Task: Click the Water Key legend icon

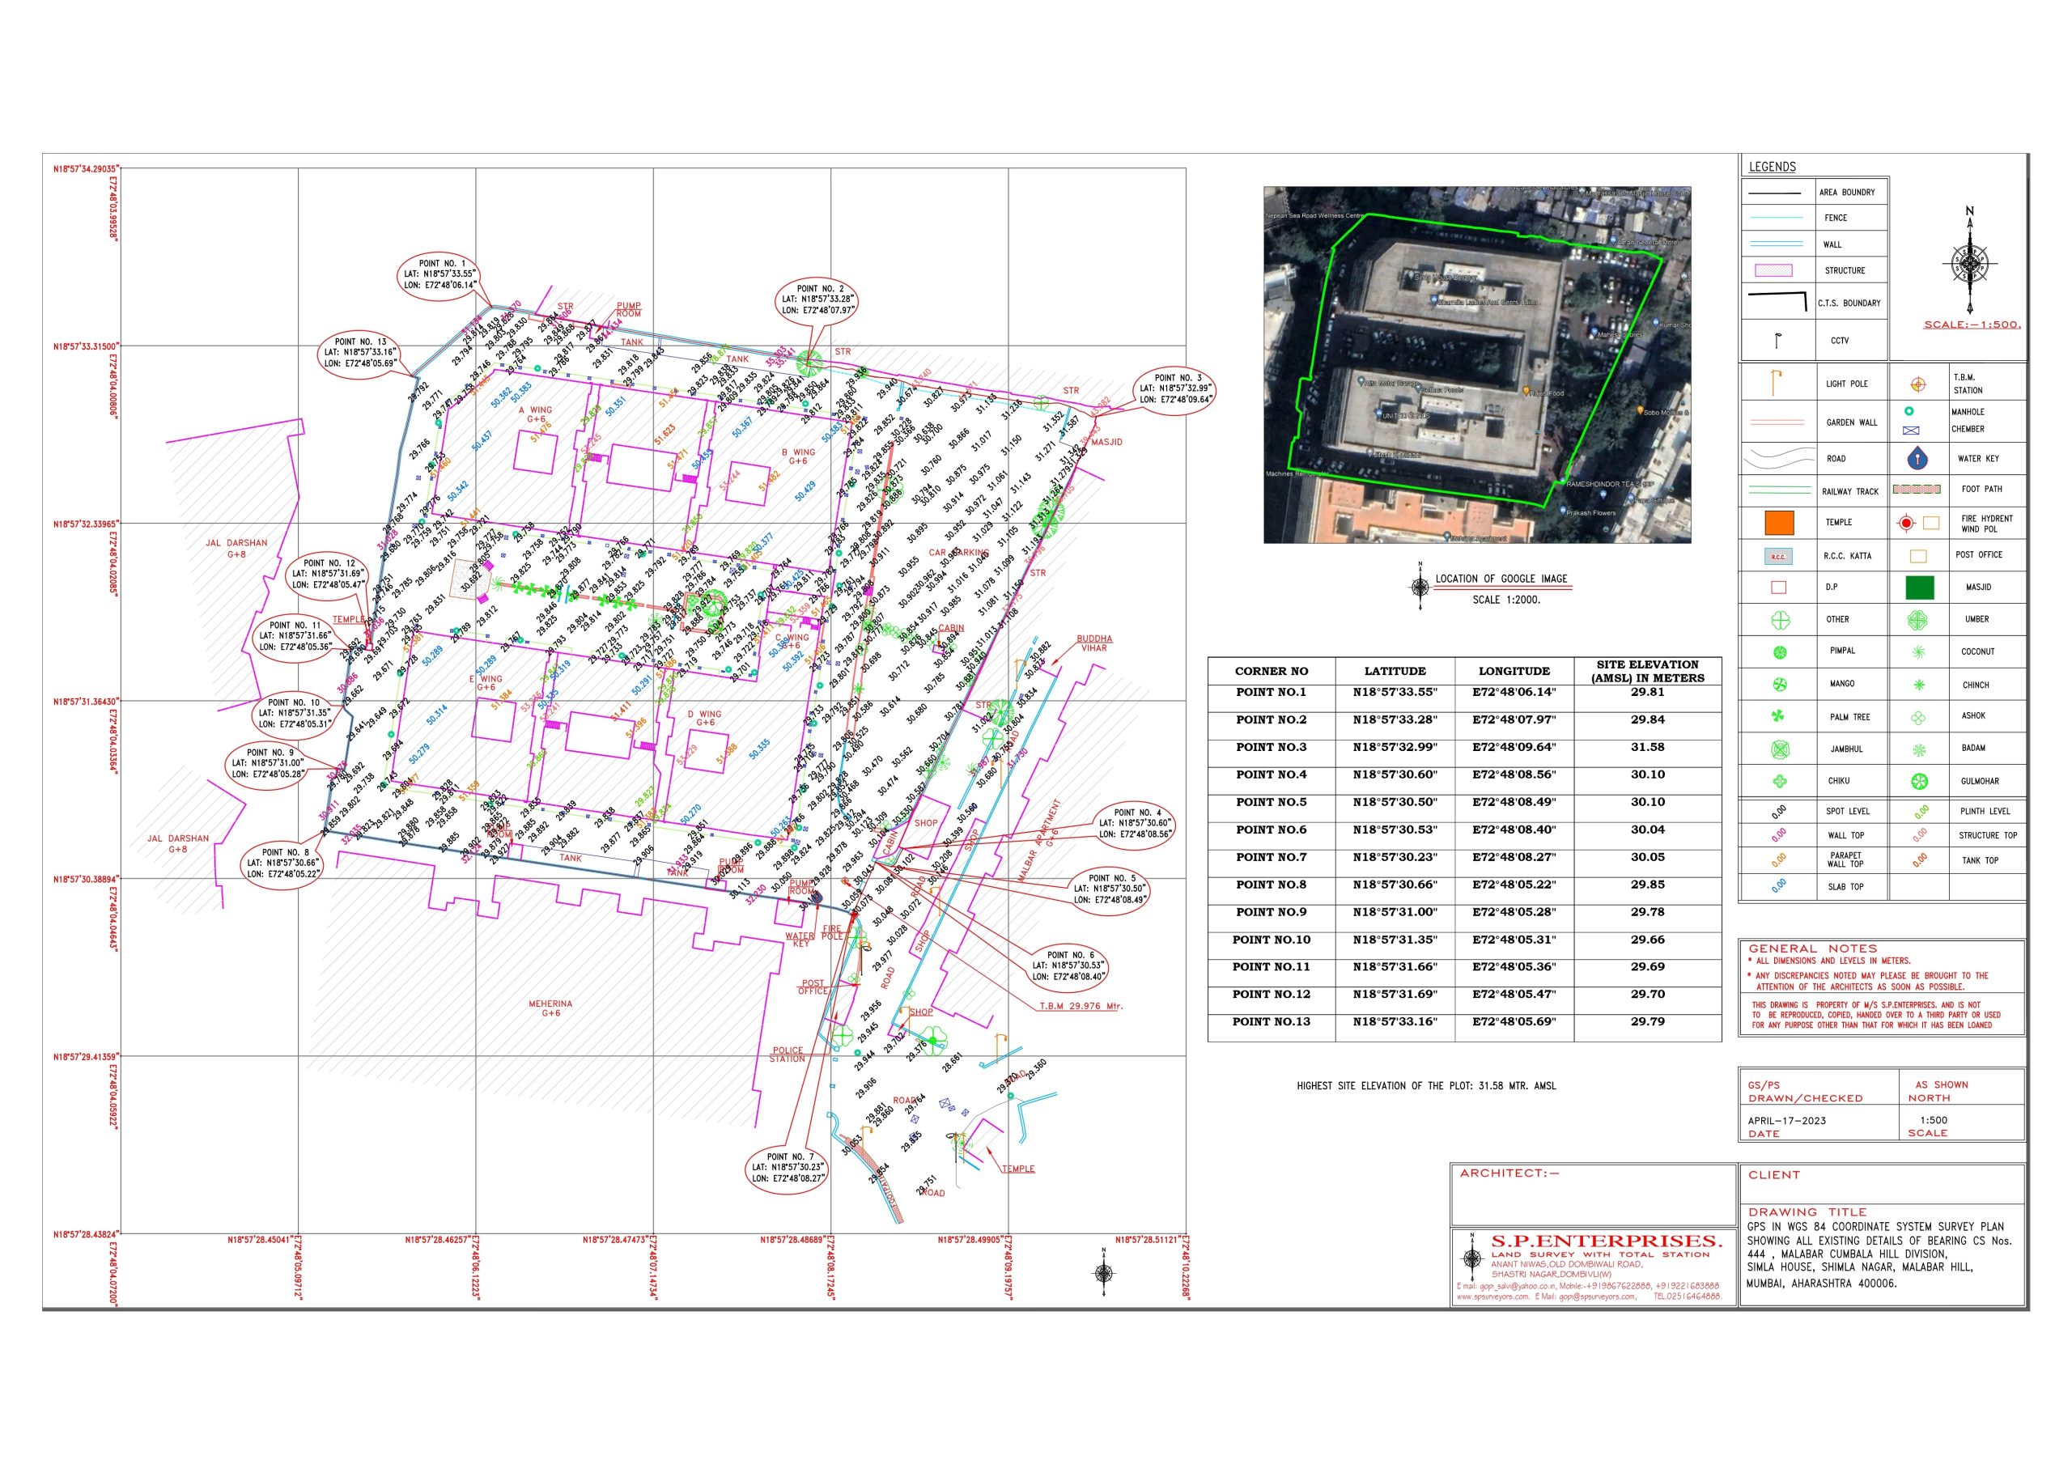Action: [x=1917, y=459]
